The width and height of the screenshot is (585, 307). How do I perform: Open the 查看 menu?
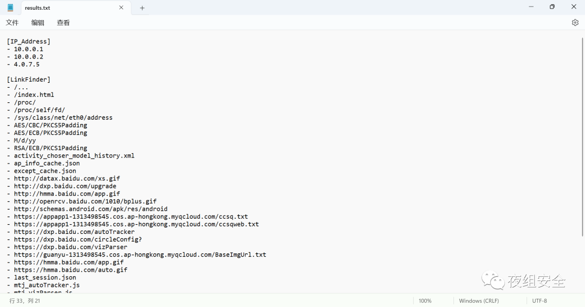click(x=63, y=23)
